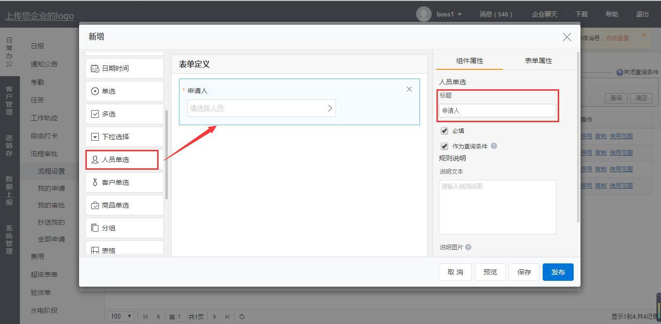Select the 分组 group component icon

(95, 228)
